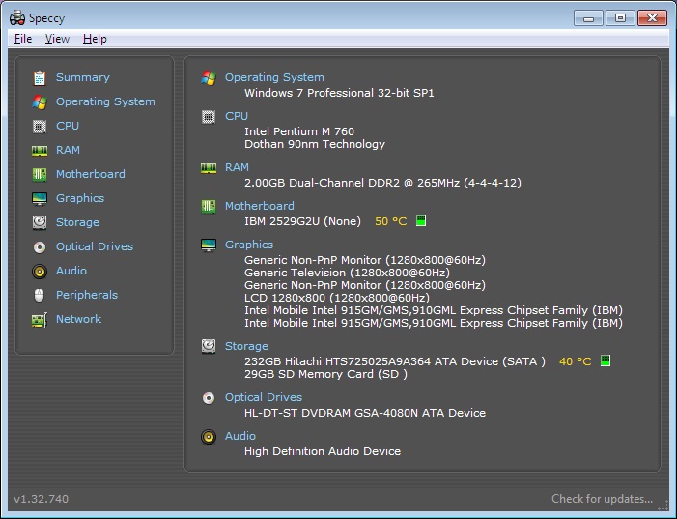Screen dimensions: 677x519
Task: Select Network in the sidebar
Action: click(x=78, y=319)
